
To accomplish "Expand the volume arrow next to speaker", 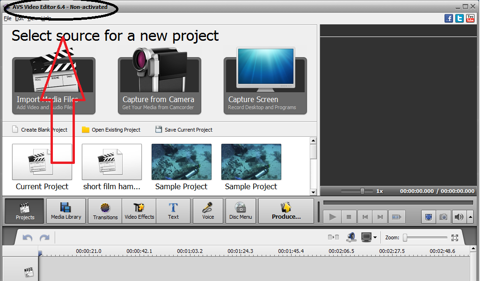I will pyautogui.click(x=470, y=217).
